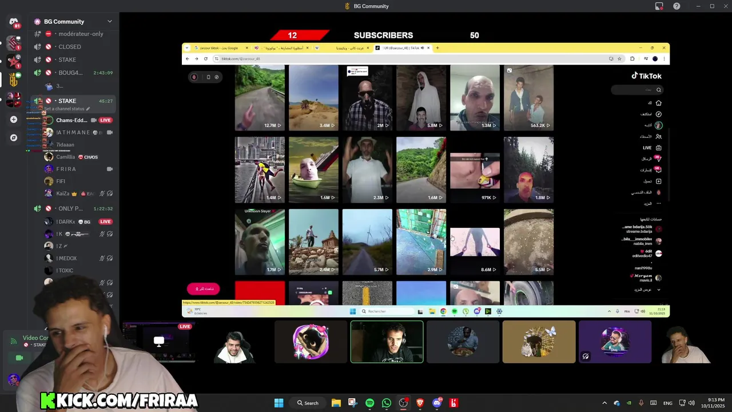Screen dimensions: 732x412
Task: Click user !ATHMANE in voice list
Action: click(73, 132)
